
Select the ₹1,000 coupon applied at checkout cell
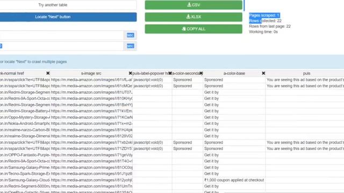(x=234, y=180)
